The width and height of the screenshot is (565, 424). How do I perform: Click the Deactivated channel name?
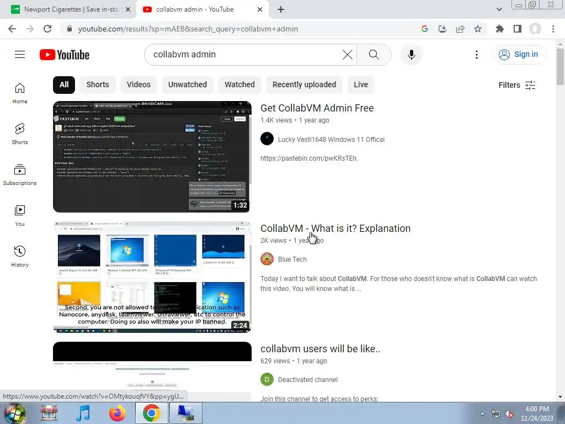click(x=308, y=380)
